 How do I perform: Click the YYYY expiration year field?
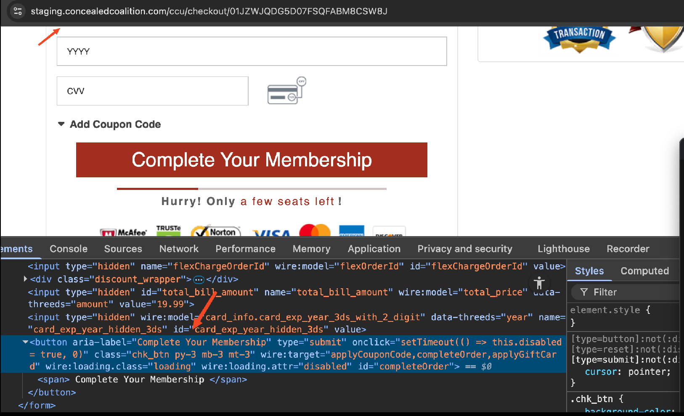pos(252,51)
